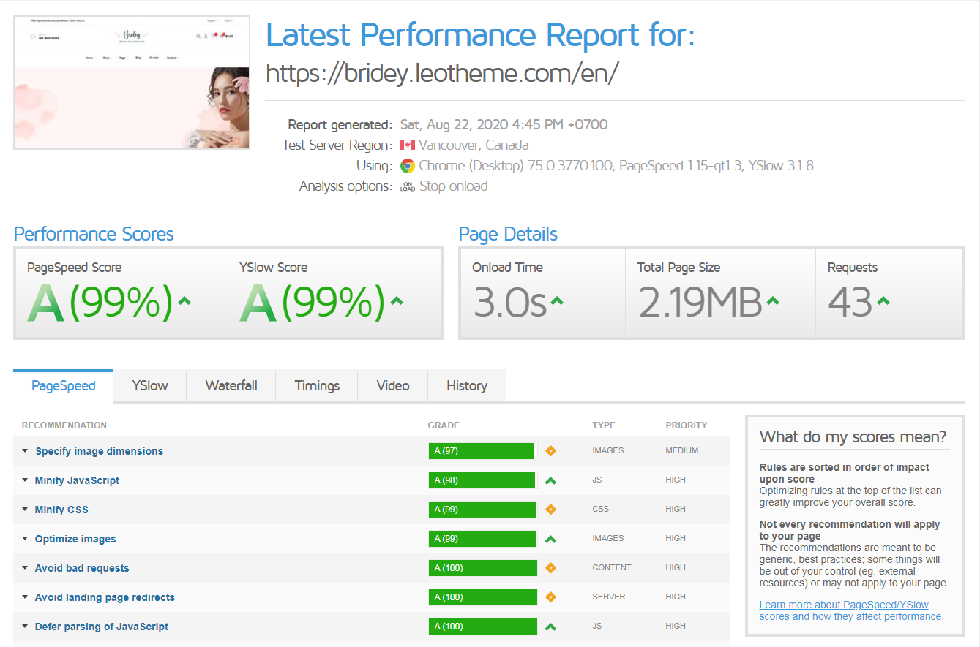Click the YSlow Score A (99%) value
Image resolution: width=980 pixels, height=647 pixels.
pos(313,302)
